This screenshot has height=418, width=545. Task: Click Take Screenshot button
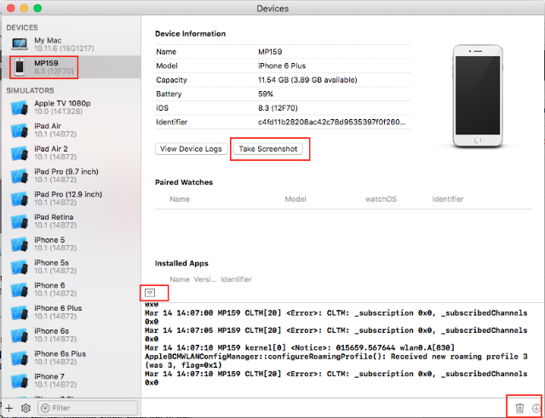tap(268, 149)
